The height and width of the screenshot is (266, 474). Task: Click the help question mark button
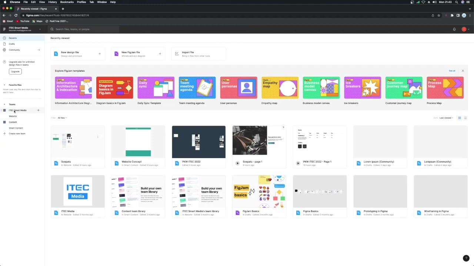[x=466, y=258]
